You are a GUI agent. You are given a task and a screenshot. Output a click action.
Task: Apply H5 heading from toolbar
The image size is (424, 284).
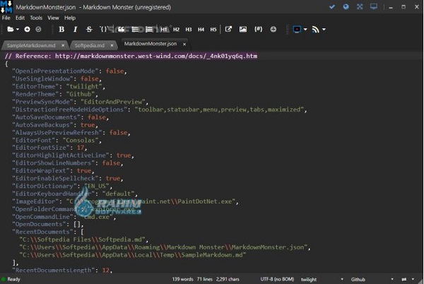[x=212, y=30]
